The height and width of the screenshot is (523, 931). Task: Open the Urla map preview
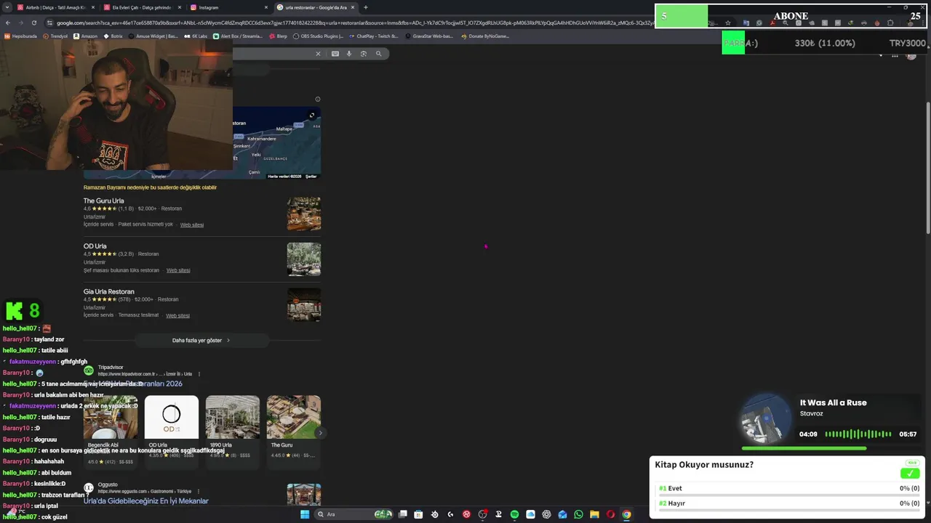pos(276,142)
